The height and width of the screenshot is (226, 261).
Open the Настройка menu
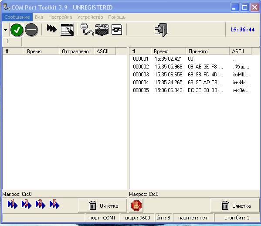[60, 17]
